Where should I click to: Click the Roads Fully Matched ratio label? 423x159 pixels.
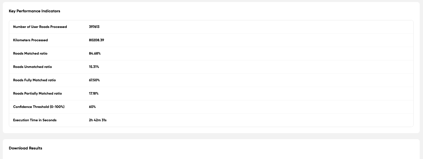coord(34,80)
